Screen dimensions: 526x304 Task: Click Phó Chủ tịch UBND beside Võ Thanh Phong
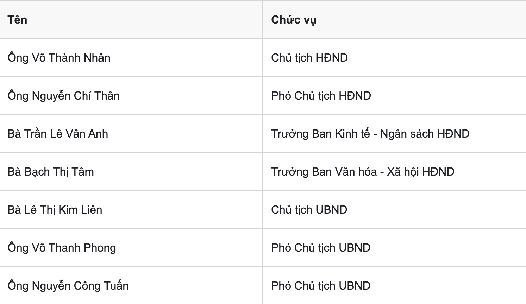tap(321, 248)
